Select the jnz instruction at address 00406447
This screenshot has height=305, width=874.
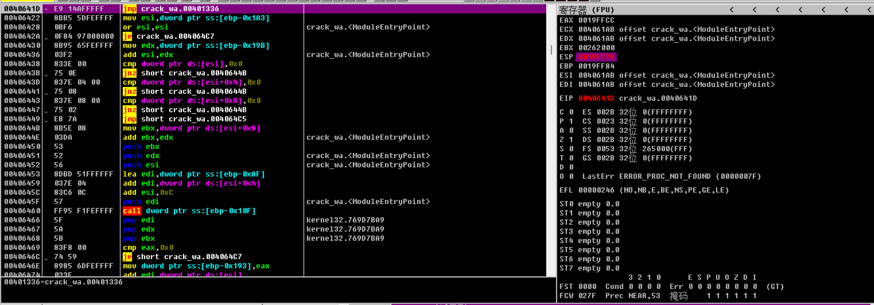coord(185,110)
